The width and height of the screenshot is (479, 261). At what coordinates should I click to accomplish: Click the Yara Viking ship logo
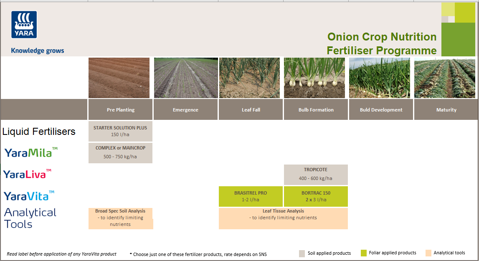24,24
